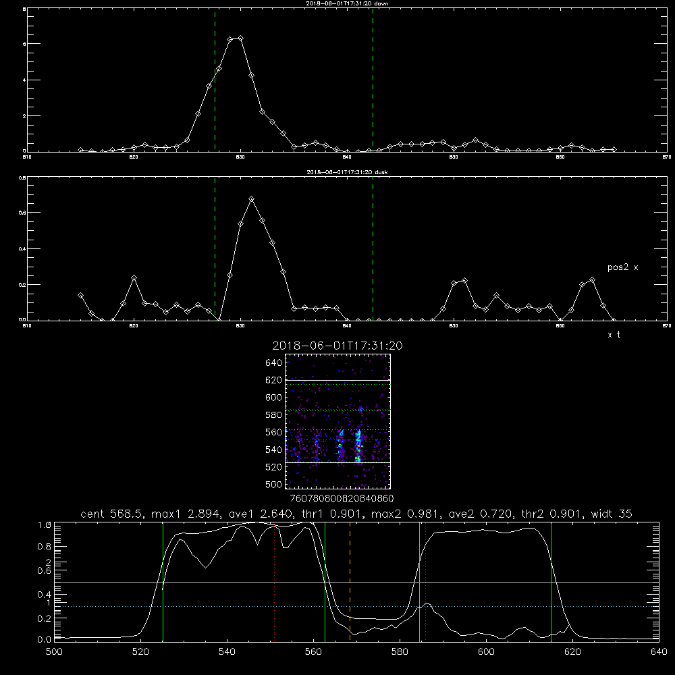The width and height of the screenshot is (675, 675).
Task: Click the '560' y-axis label of spectrogram image
Action: tap(274, 432)
